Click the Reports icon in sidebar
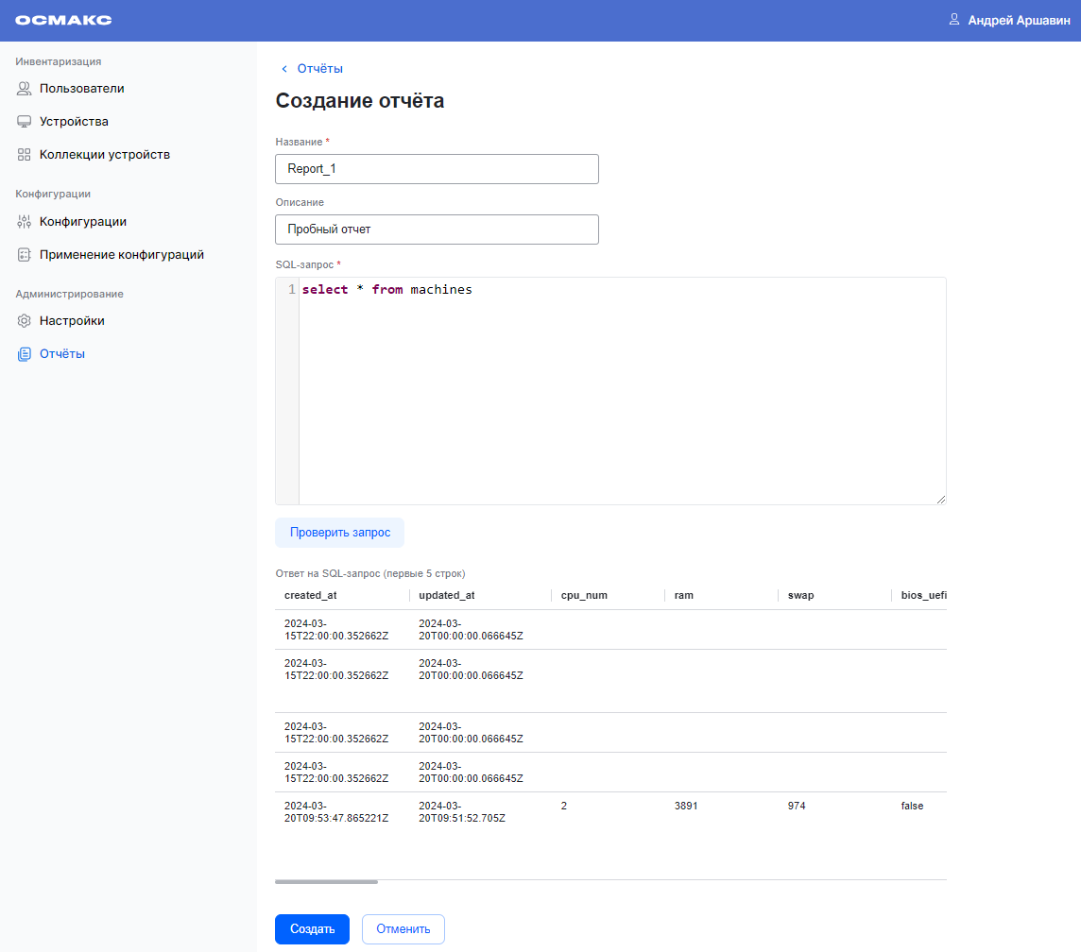The height and width of the screenshot is (952, 1081). (x=25, y=354)
